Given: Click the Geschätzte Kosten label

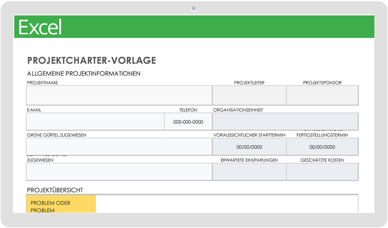Looking at the screenshot, I should coord(322,160).
